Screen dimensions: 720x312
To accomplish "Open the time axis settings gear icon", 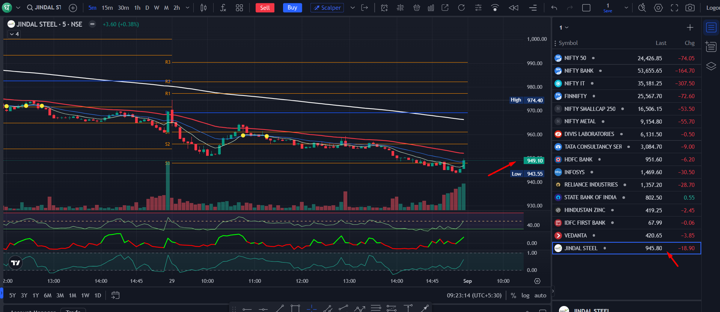I will [x=537, y=281].
